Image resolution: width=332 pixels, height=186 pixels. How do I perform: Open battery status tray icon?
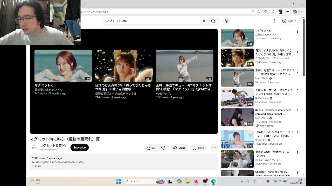point(285,181)
